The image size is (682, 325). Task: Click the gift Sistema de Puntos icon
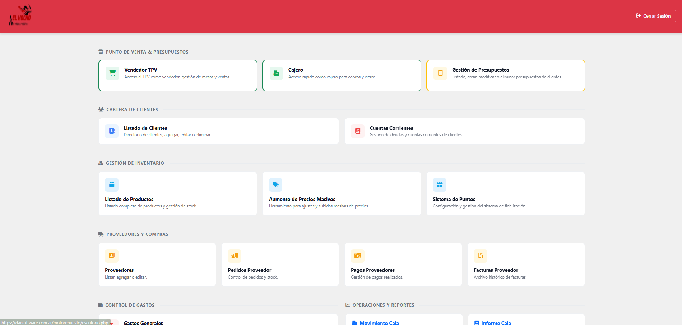(x=439, y=185)
